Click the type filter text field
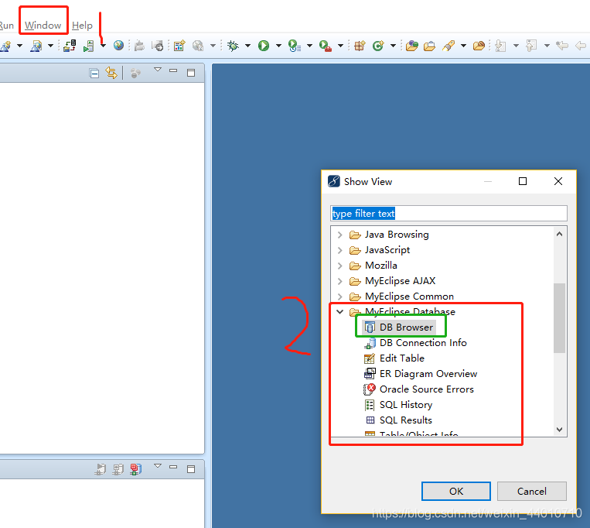 click(x=448, y=214)
